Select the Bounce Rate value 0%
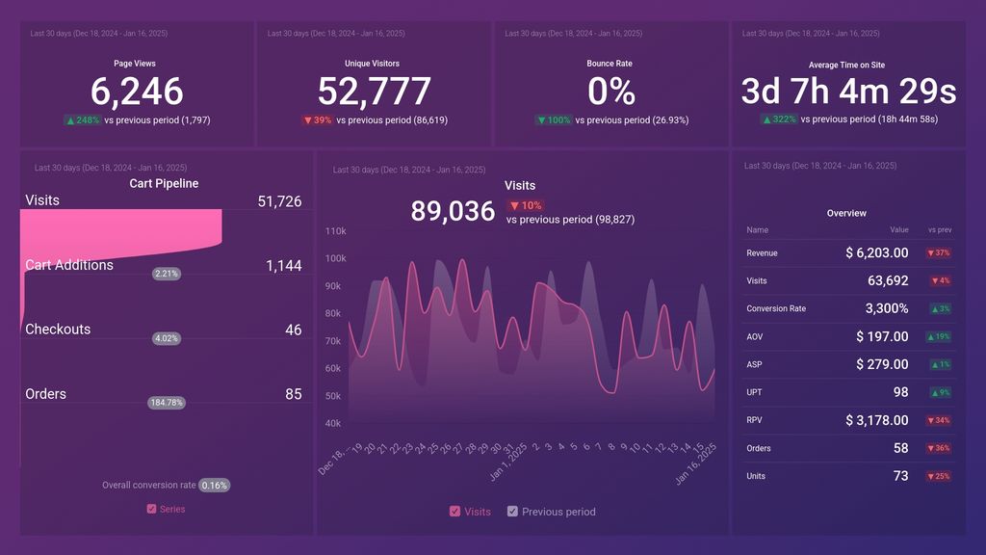986x555 pixels. point(611,92)
